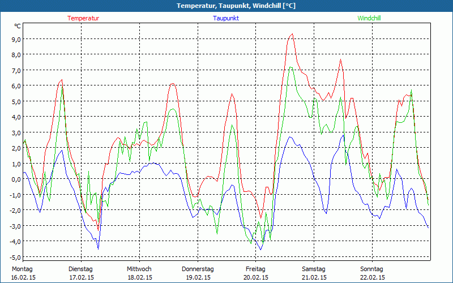
Task: Click the date 19.02.15
Action: pos(198,277)
